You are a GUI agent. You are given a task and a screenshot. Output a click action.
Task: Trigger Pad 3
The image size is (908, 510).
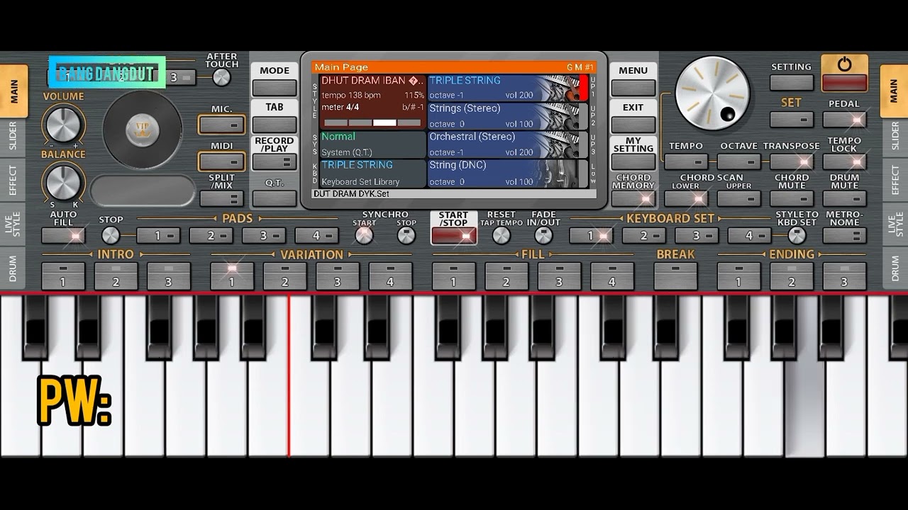(264, 235)
